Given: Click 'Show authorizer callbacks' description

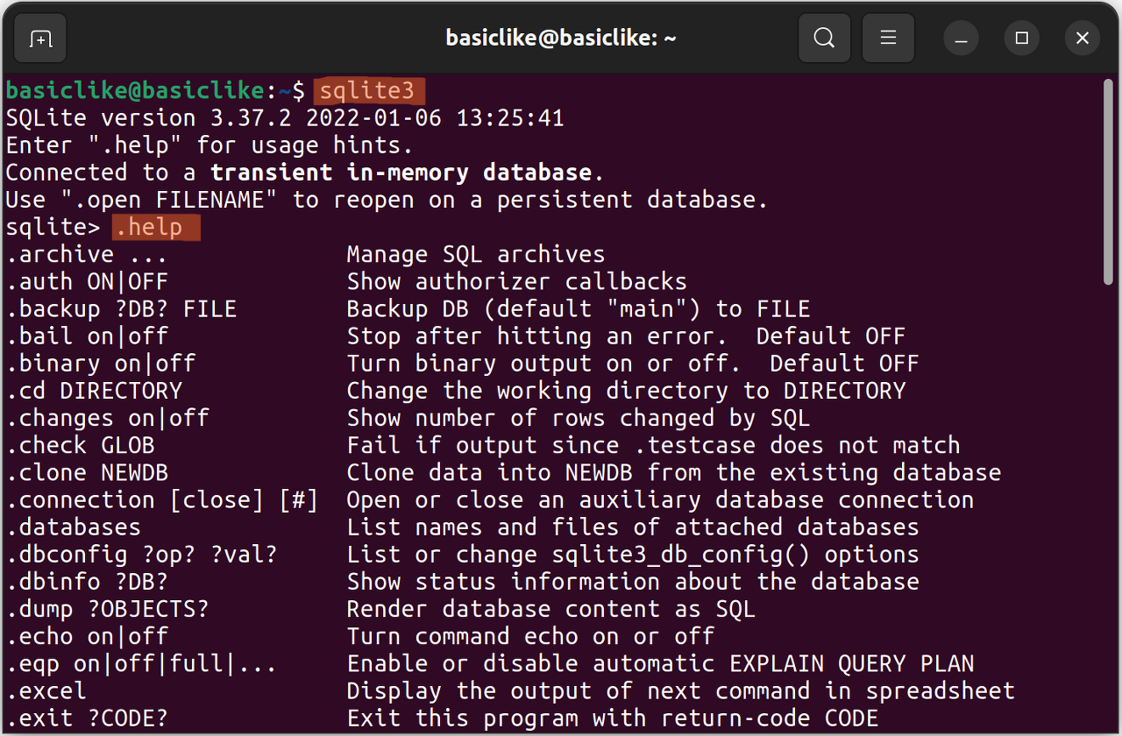Looking at the screenshot, I should tap(517, 281).
